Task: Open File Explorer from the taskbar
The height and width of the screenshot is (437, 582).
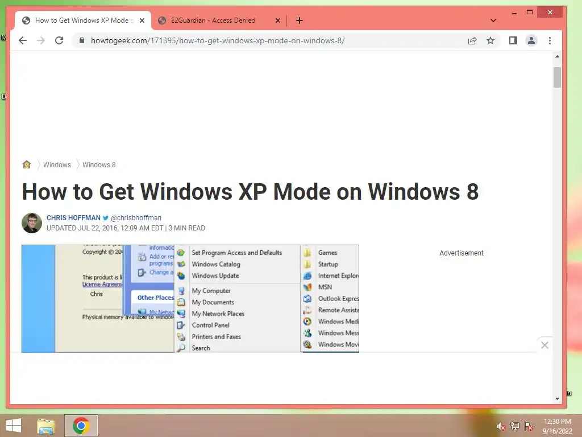Action: 46,426
